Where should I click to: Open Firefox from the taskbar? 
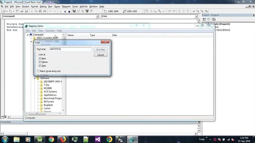[63, 139]
